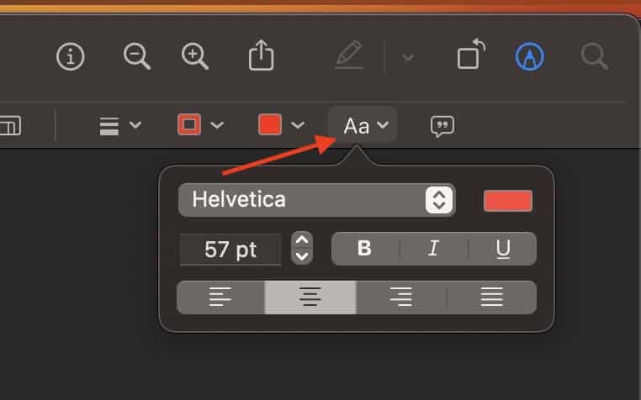Select left text alignment

(221, 297)
